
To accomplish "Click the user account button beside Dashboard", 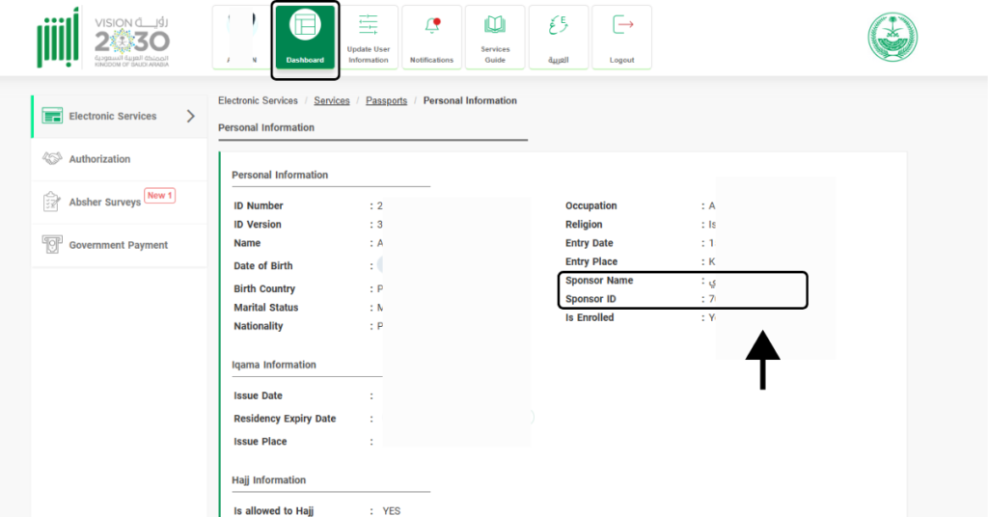I will 241,38.
